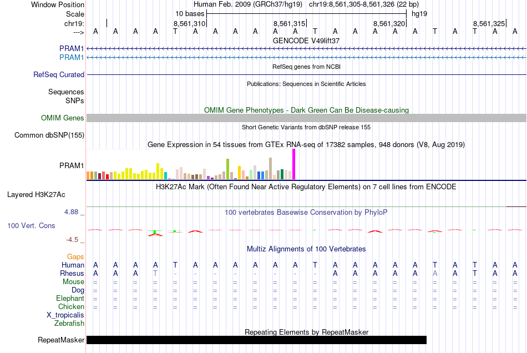Click the SNPs track label
The image size is (527, 353).
(x=75, y=100)
